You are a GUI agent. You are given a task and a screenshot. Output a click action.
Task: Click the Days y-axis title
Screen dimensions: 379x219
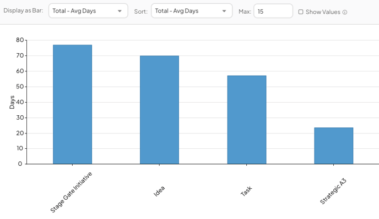[12, 102]
